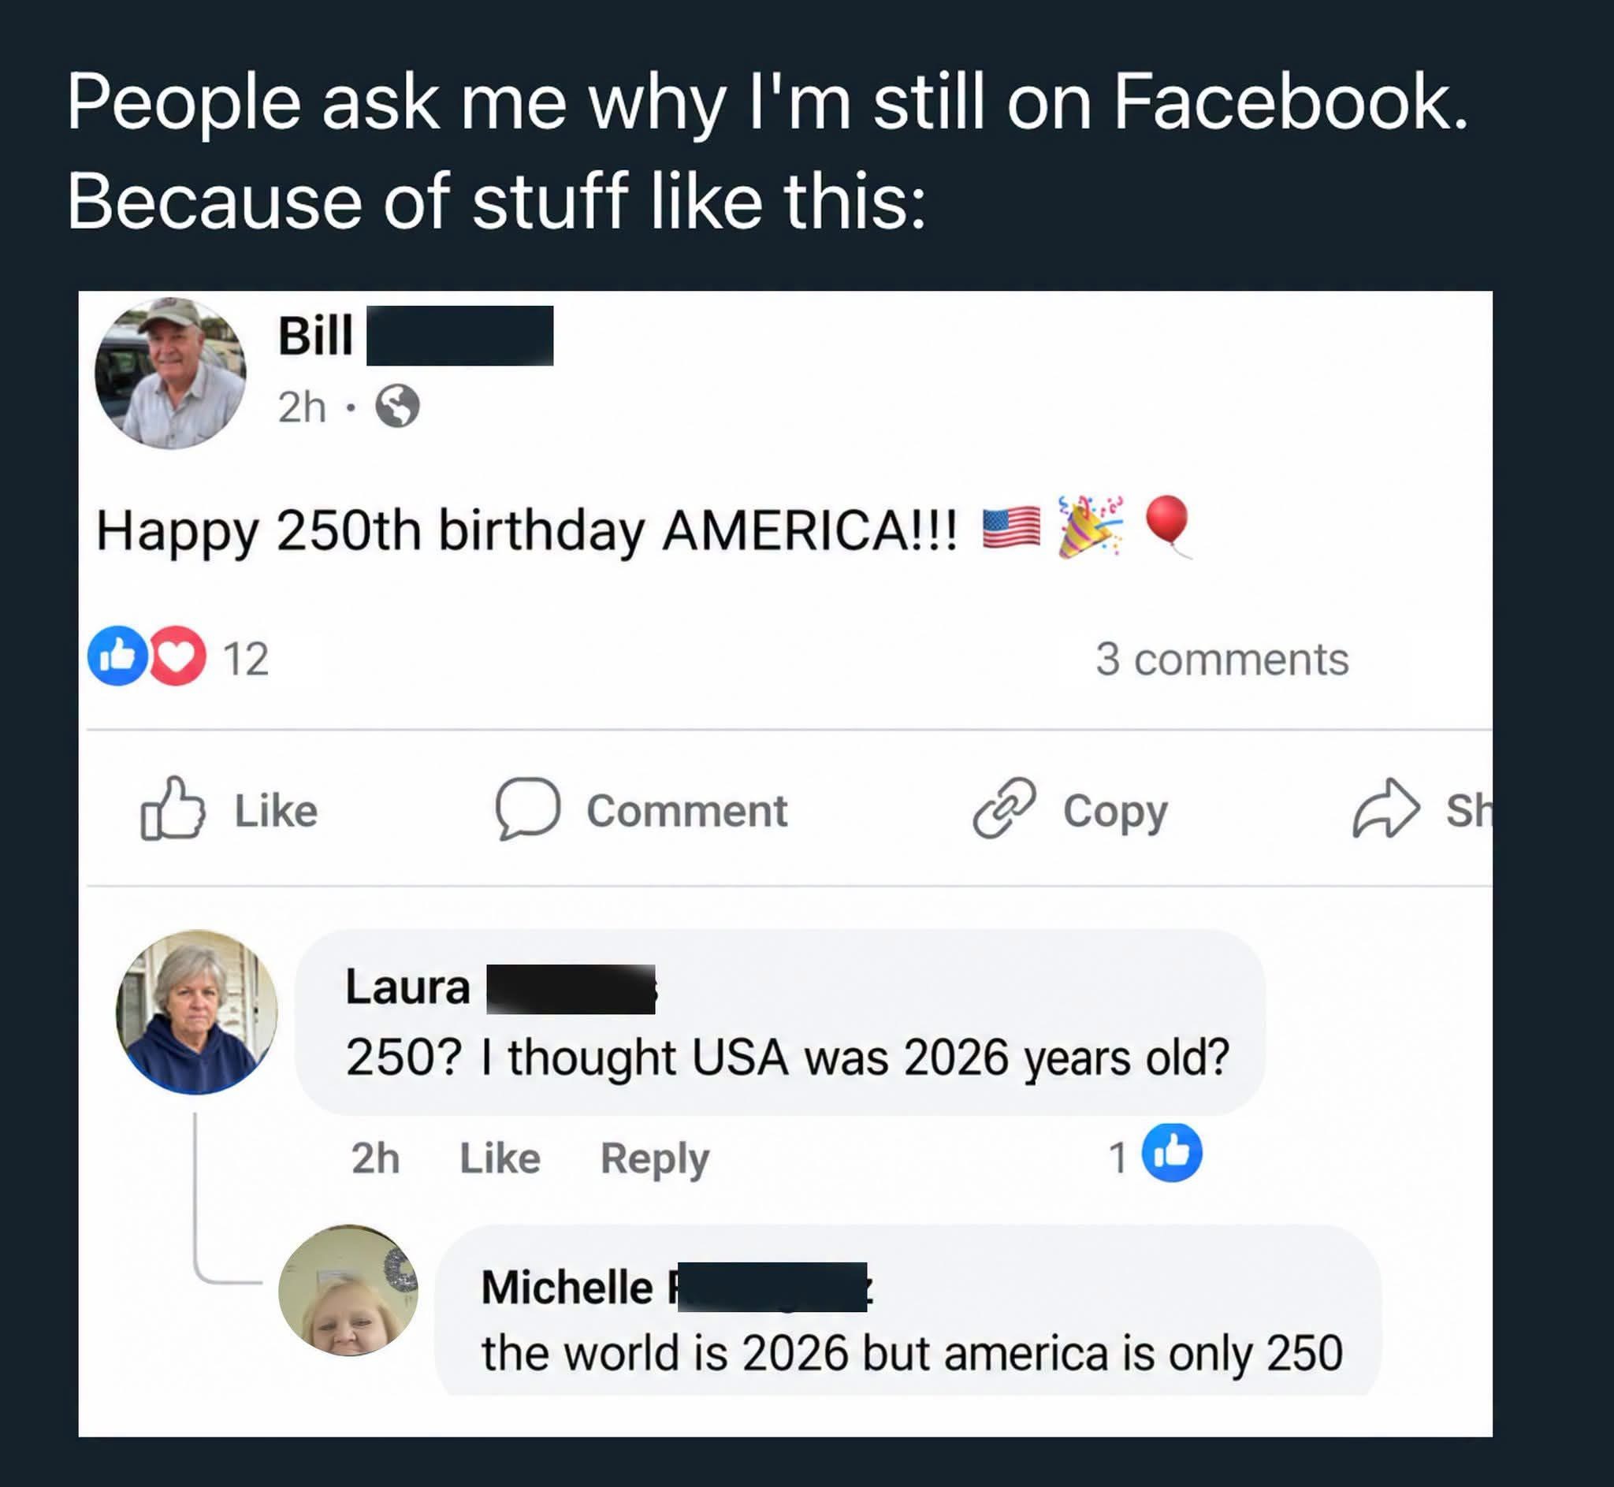This screenshot has width=1614, height=1487.
Task: Open Bill's profile picture
Action: (x=170, y=374)
